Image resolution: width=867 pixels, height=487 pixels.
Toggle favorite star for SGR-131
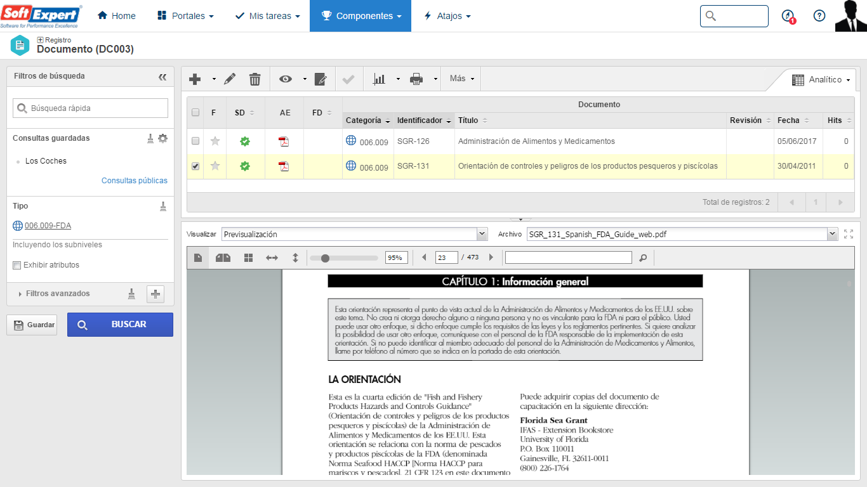click(215, 166)
